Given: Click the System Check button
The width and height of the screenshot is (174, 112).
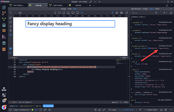Looking at the screenshot, I should [151, 110].
